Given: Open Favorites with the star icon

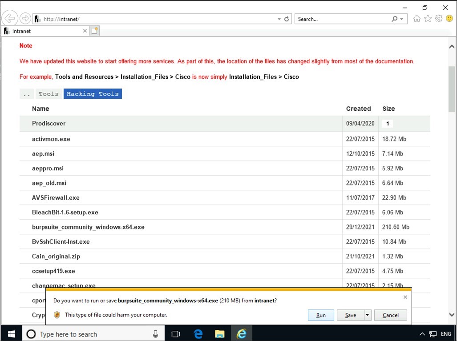Looking at the screenshot, I should click(x=428, y=18).
